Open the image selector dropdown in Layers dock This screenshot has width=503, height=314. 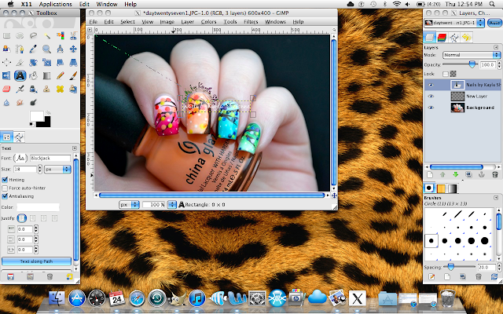click(x=454, y=23)
